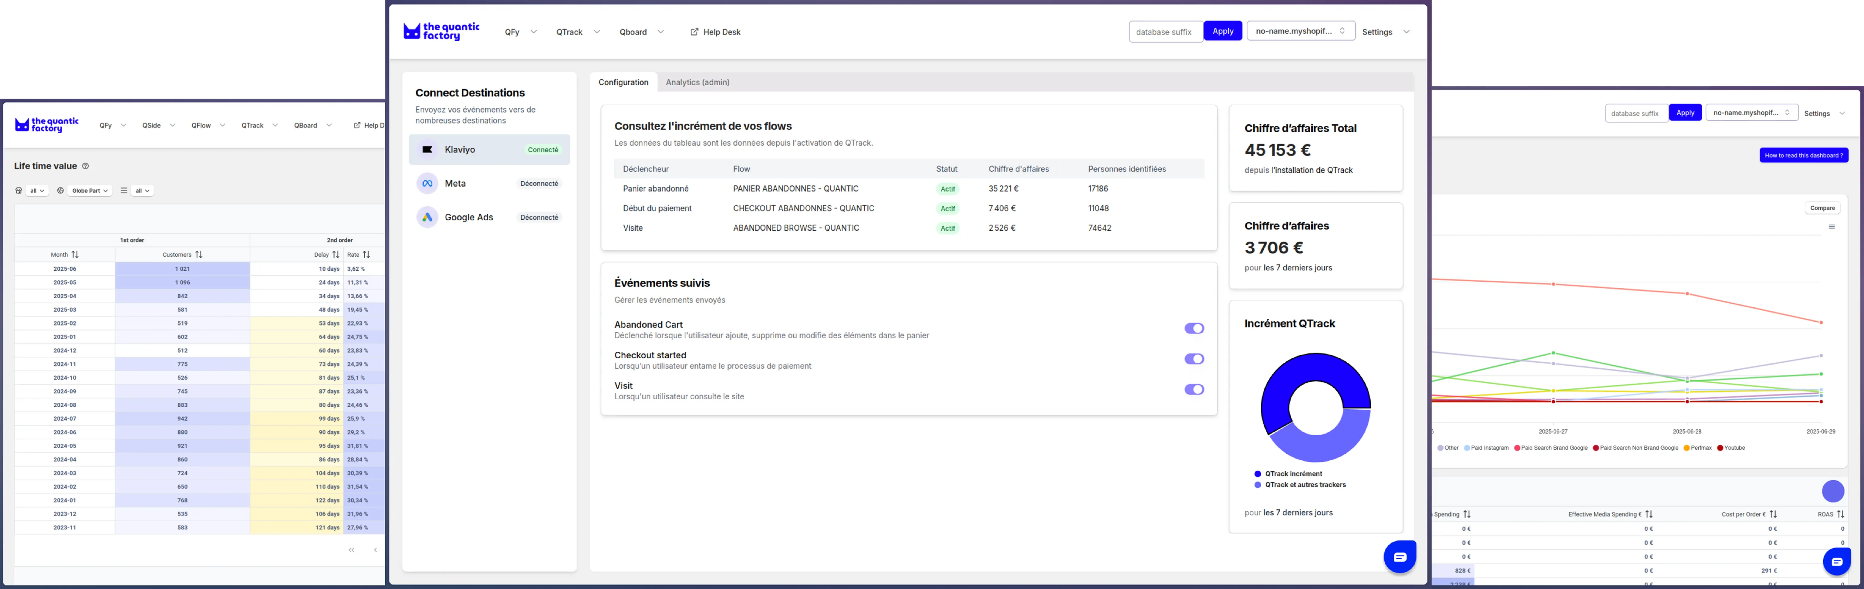Select the Meta destination
Screen dimensions: 1864x589
(489, 184)
